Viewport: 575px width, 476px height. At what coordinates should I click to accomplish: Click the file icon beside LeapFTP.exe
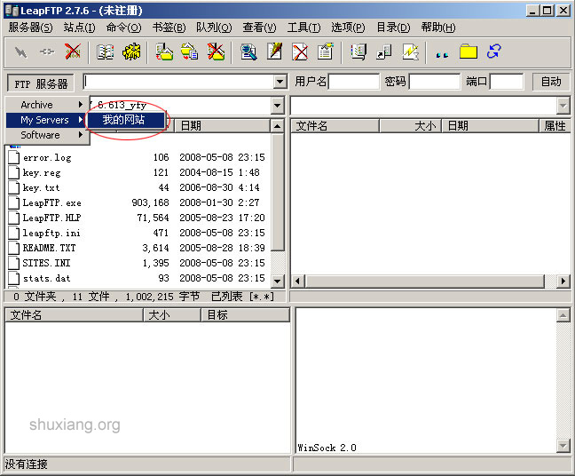tap(14, 202)
